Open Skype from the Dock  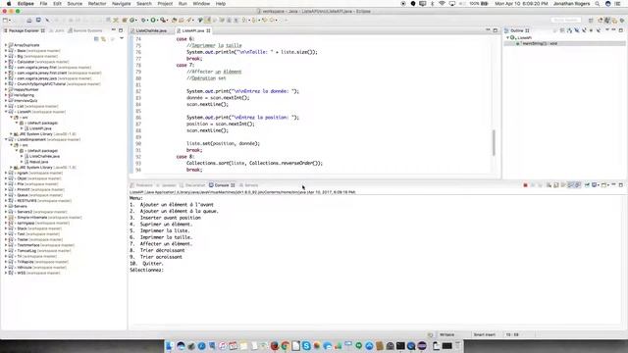[x=306, y=346]
